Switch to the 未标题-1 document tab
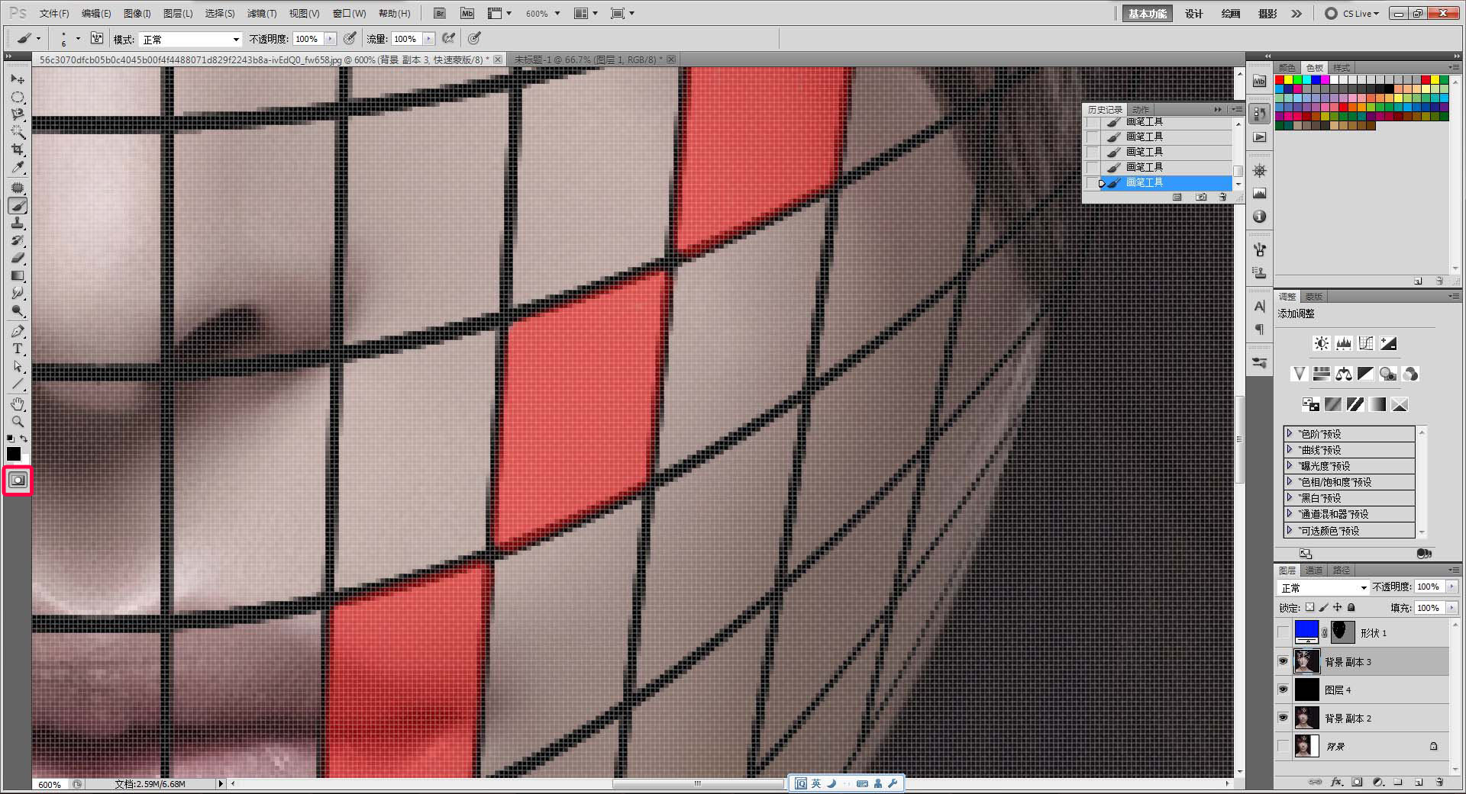This screenshot has width=1466, height=794. pyautogui.click(x=587, y=59)
